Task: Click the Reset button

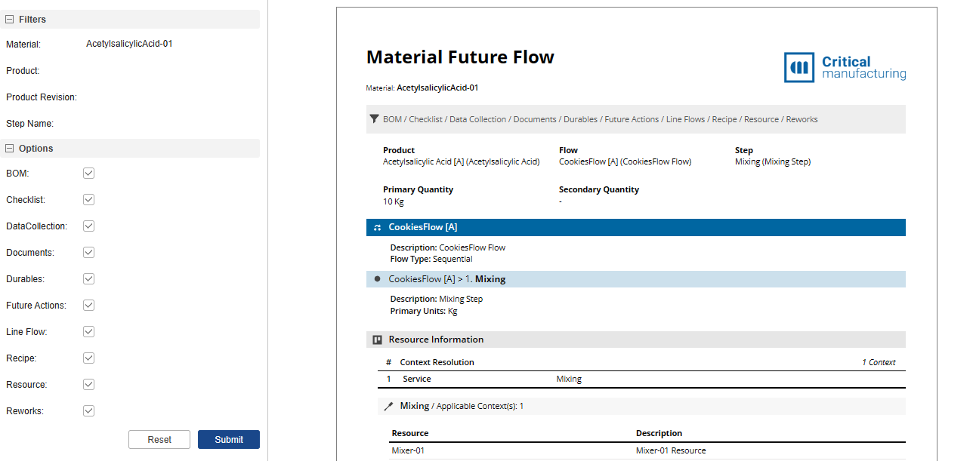Action: [159, 439]
